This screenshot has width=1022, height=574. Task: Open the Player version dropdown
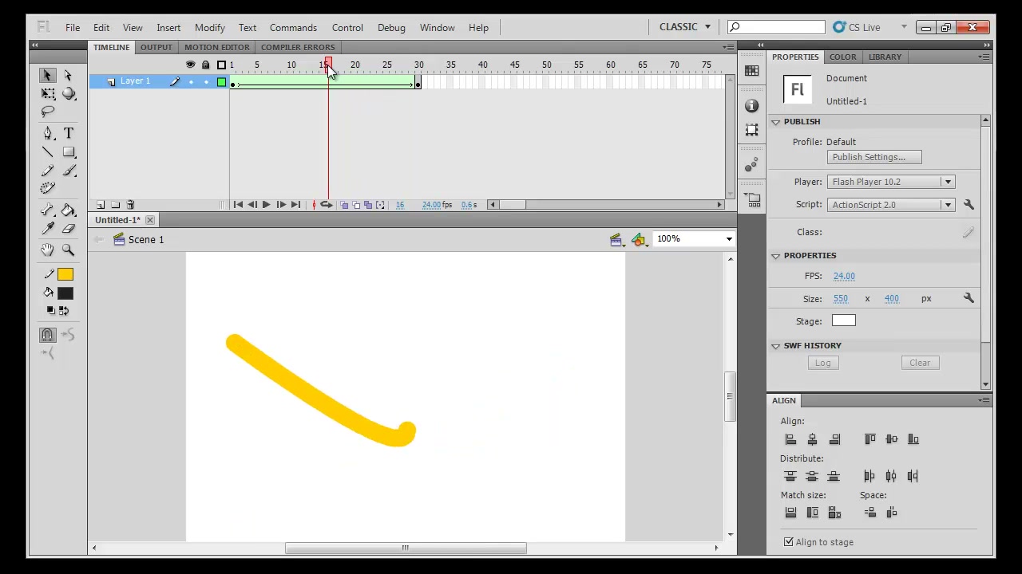[890, 182]
